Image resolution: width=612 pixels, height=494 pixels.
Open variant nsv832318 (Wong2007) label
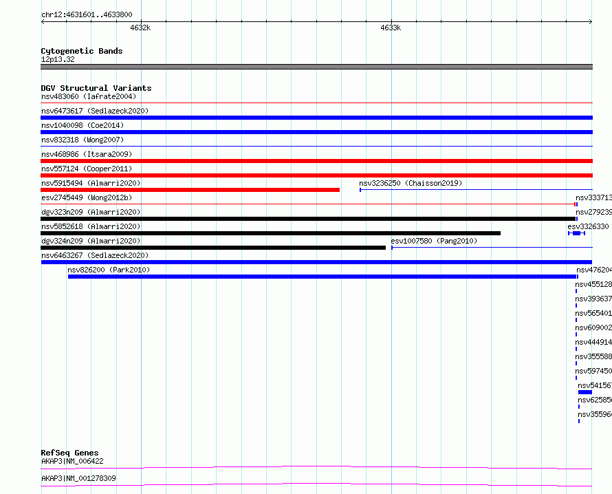pyautogui.click(x=83, y=140)
